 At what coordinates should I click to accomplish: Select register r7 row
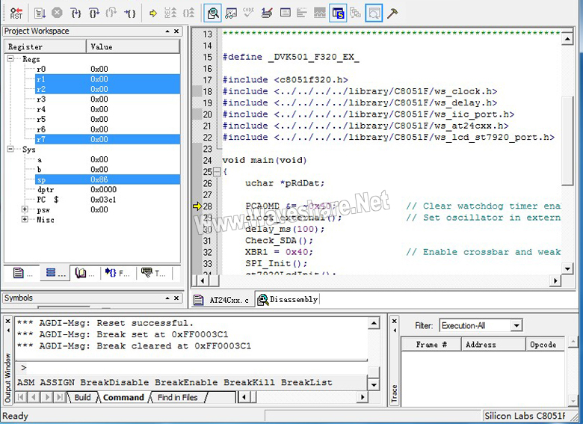click(x=108, y=139)
